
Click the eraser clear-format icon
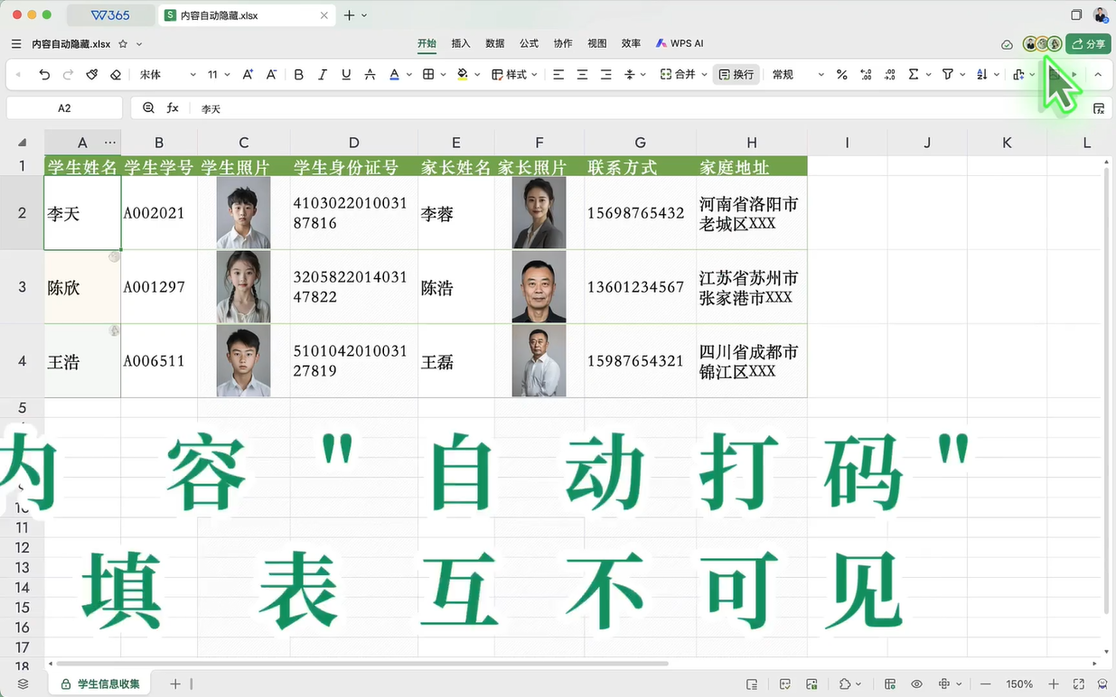(115, 75)
